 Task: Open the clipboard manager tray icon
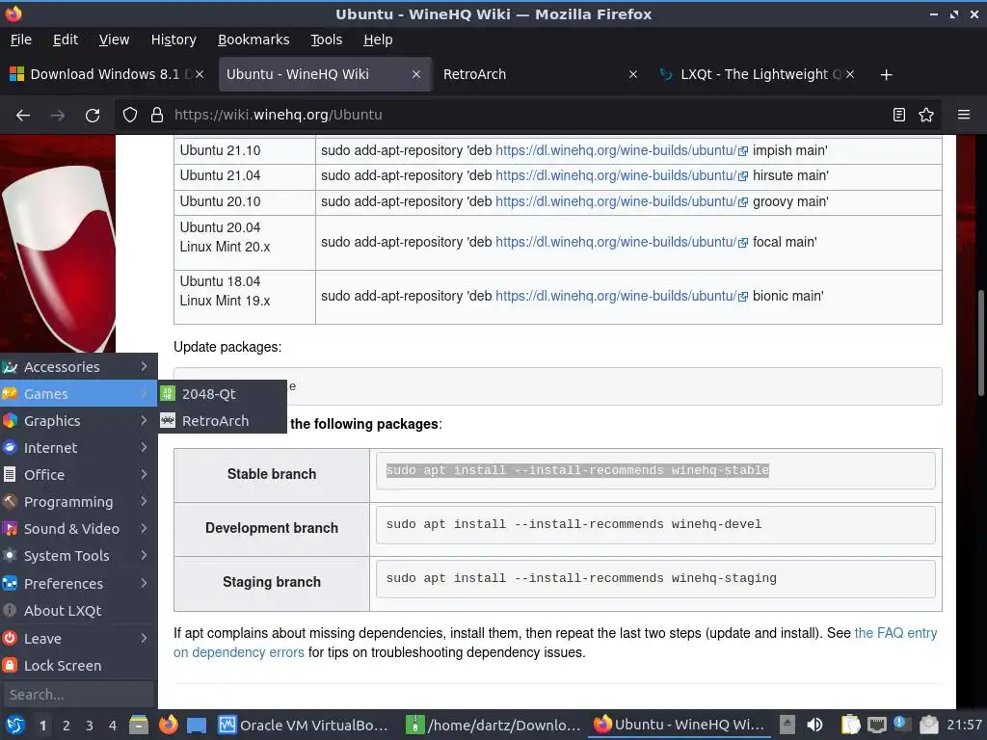point(850,725)
